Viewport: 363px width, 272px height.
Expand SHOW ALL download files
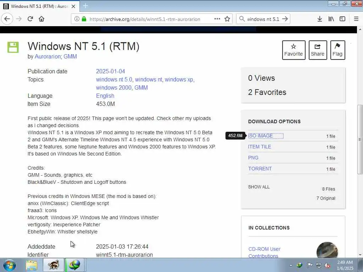click(259, 187)
